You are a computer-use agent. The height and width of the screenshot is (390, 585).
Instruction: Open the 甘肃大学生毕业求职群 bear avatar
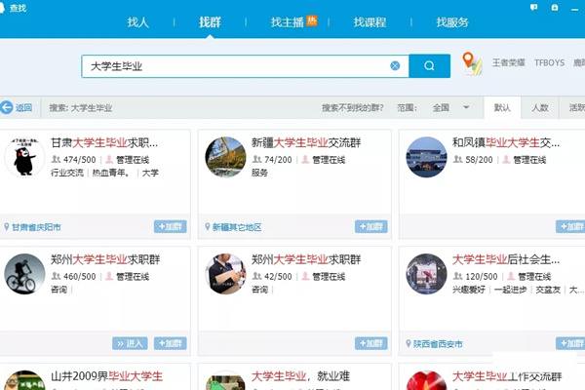[23, 157]
